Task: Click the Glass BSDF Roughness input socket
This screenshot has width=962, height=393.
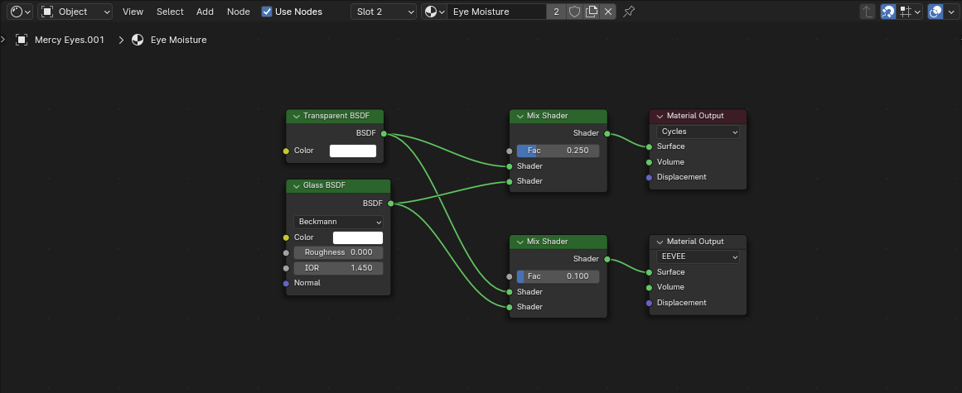Action: click(286, 253)
